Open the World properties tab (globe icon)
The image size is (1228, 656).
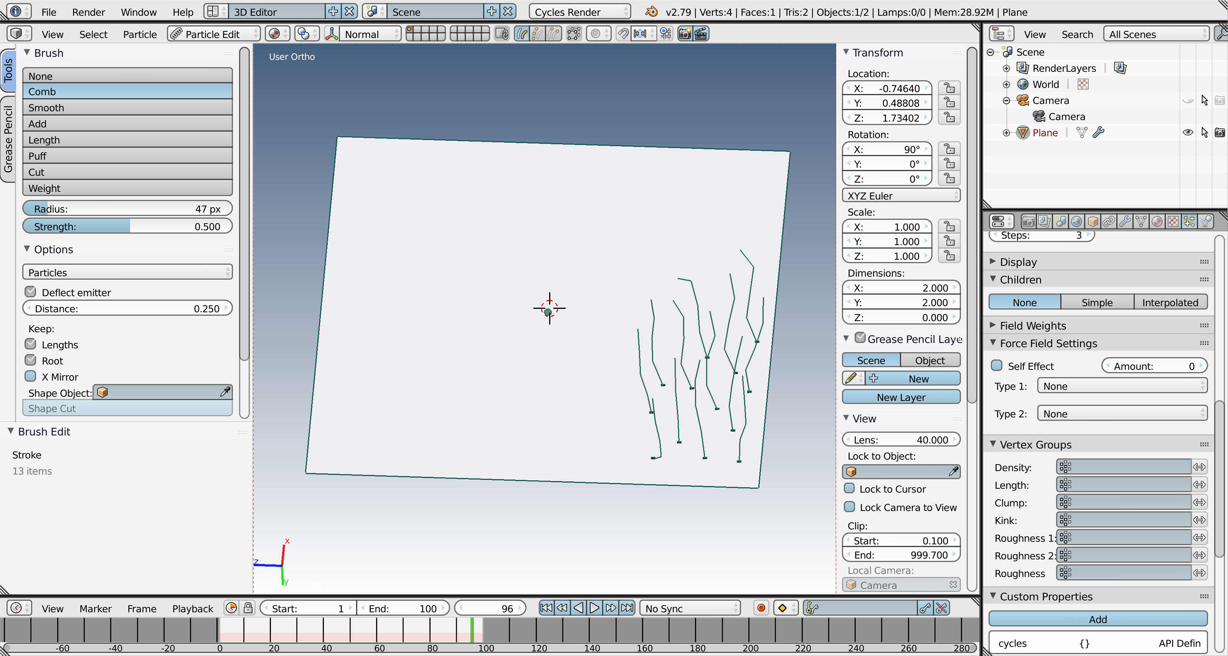click(1077, 221)
